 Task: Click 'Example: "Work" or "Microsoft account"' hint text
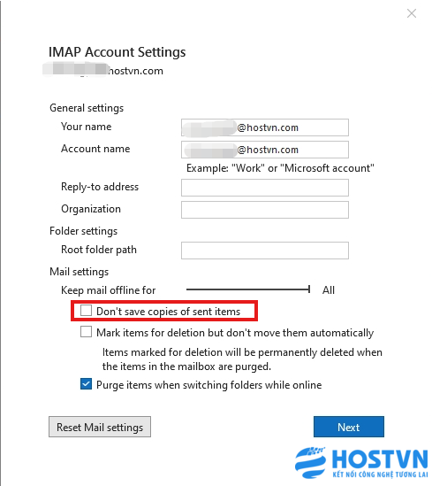coord(280,168)
